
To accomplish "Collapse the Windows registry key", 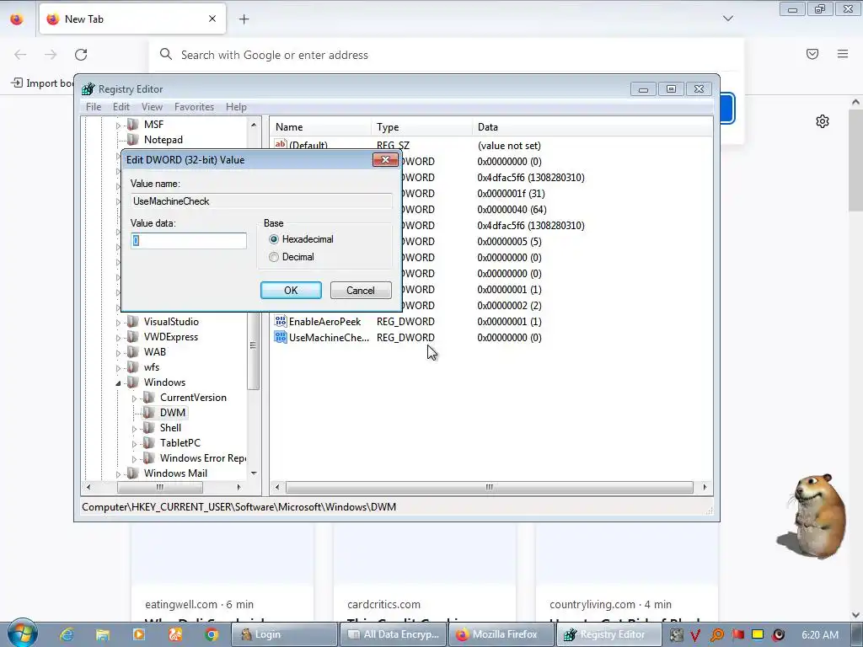I will point(118,383).
